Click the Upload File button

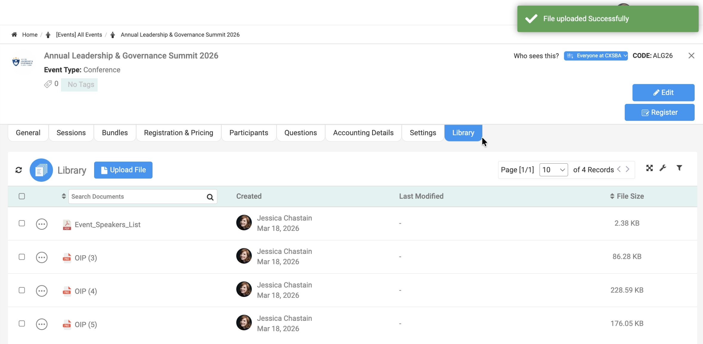(123, 170)
